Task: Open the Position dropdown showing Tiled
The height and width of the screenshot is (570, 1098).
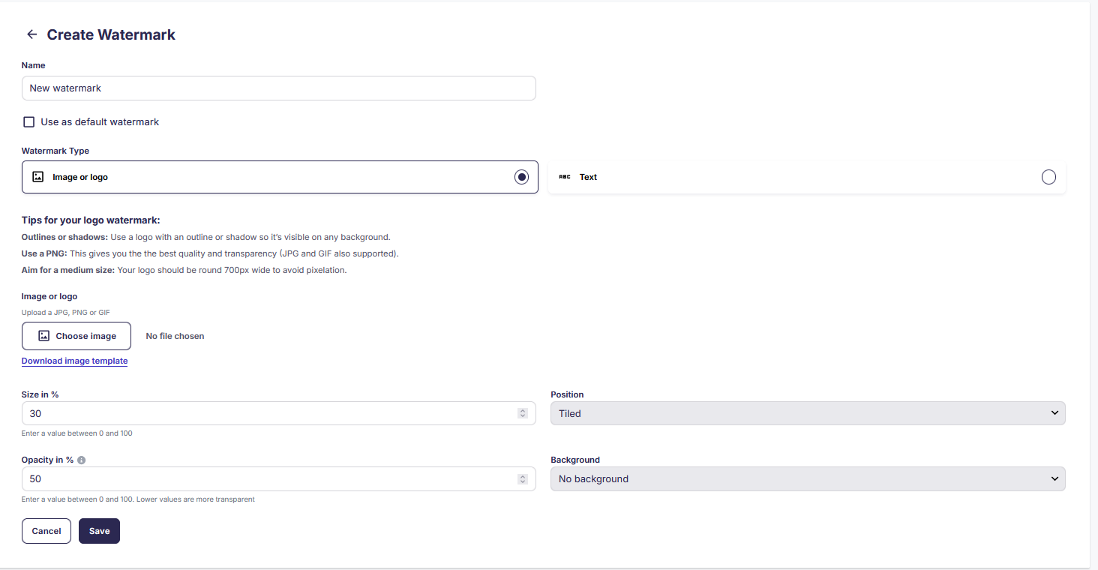Action: [808, 412]
